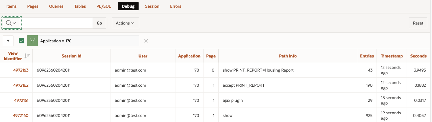The image size is (432, 122).
Task: Open view identifier 4972160 link
Action: pos(21,115)
